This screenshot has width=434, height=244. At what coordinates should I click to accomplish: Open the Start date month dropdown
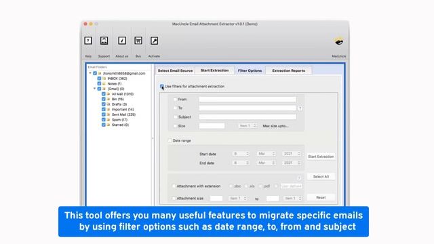coord(266,154)
